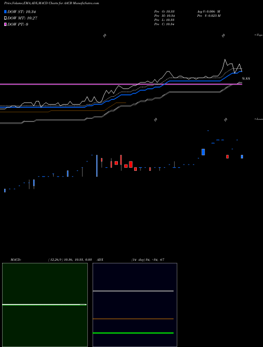
Task: Click the tallest blue candlestick in chart
Action: [x=97, y=166]
